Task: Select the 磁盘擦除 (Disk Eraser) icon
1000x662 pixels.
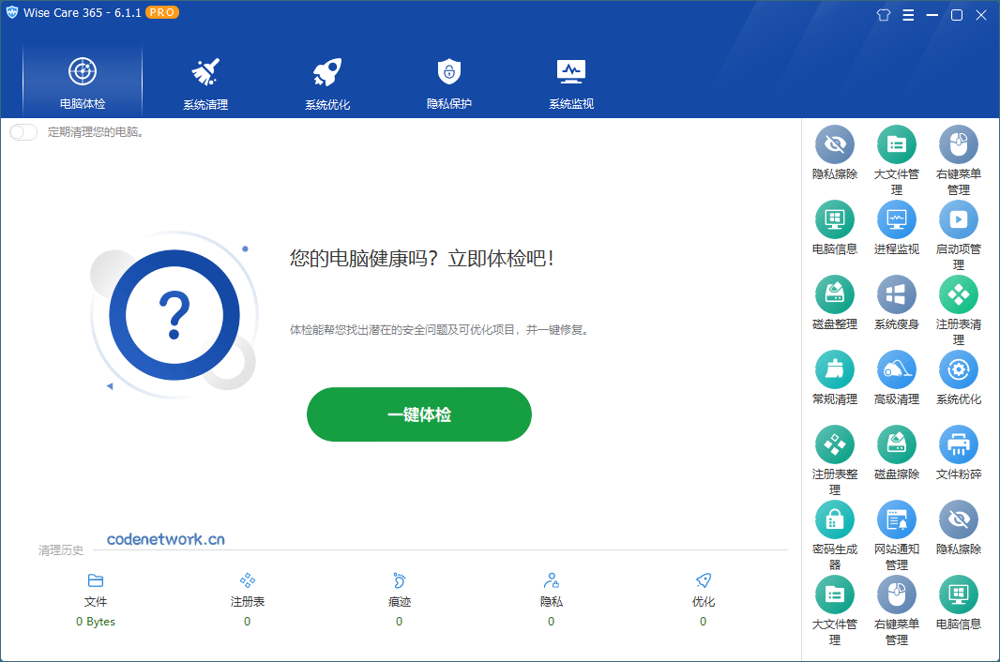Action: pos(897,444)
